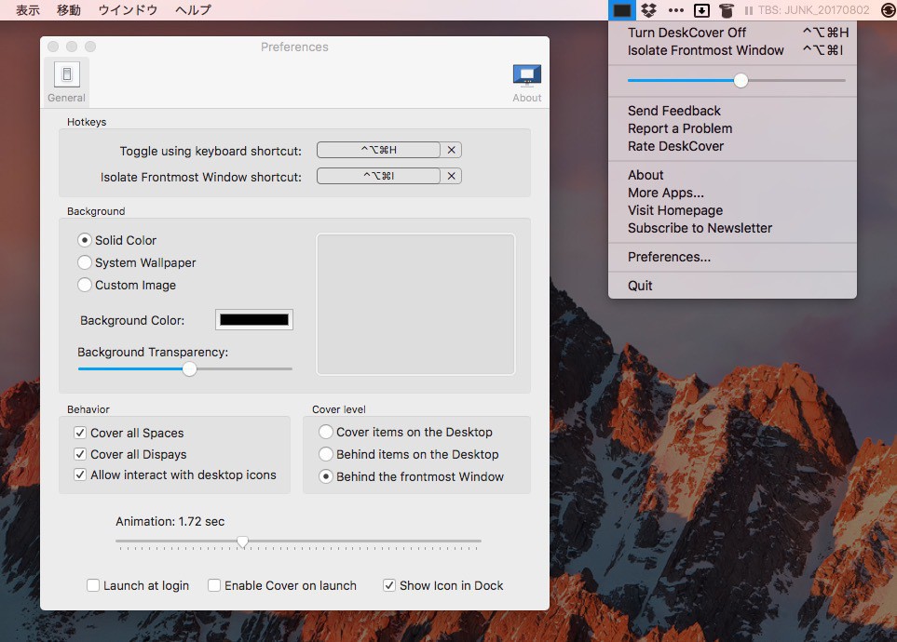Screen dimensions: 897x642
Task: Open the ヘルプ menu in menu bar
Action: tap(193, 10)
